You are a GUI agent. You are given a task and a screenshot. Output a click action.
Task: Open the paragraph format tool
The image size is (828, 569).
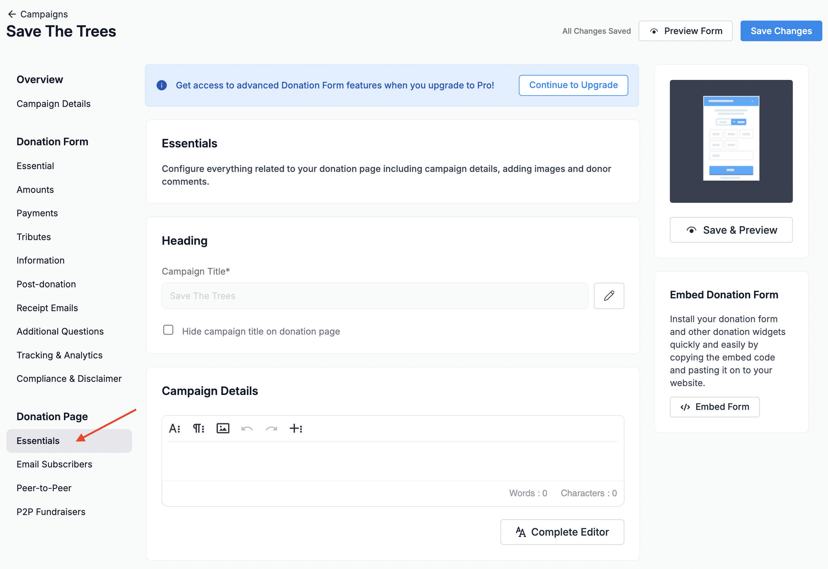click(x=198, y=428)
